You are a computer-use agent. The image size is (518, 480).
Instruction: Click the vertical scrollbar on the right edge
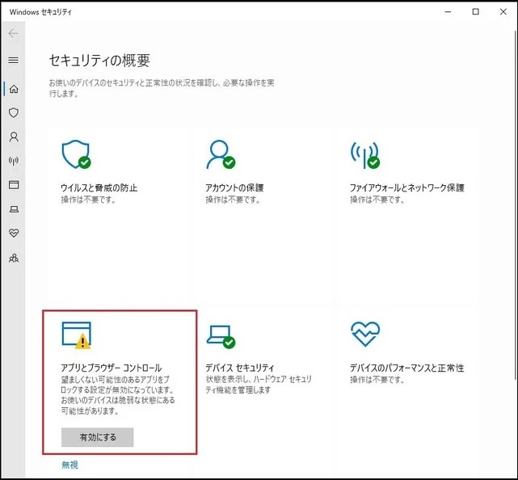516,204
